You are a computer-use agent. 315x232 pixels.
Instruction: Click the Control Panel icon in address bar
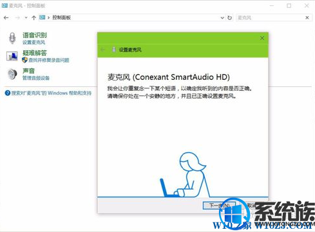pyautogui.click(x=43, y=17)
